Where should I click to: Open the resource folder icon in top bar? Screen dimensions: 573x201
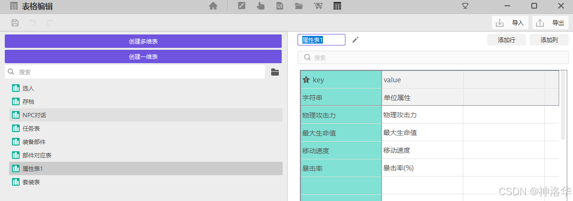point(299,6)
